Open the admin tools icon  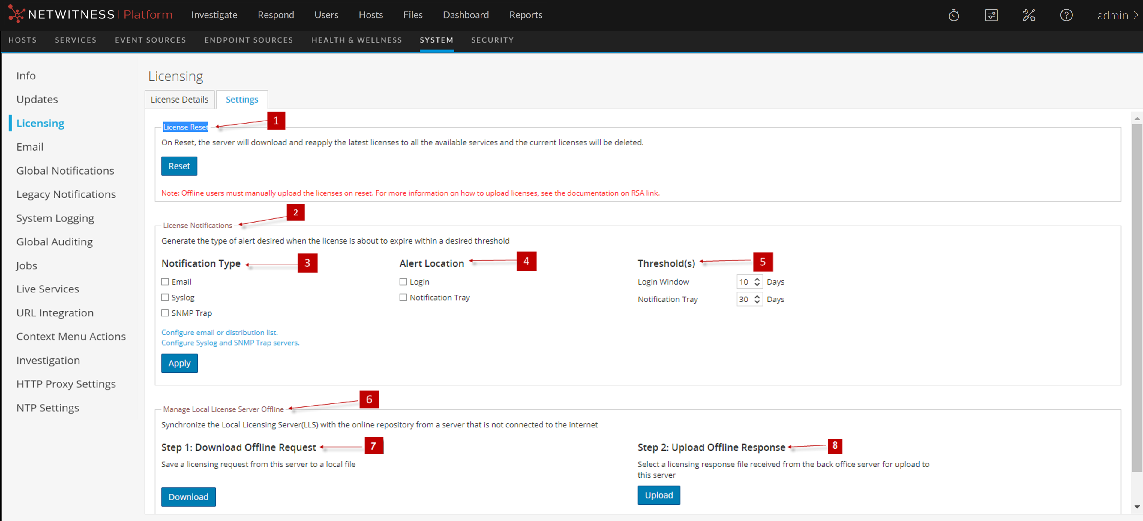1028,16
